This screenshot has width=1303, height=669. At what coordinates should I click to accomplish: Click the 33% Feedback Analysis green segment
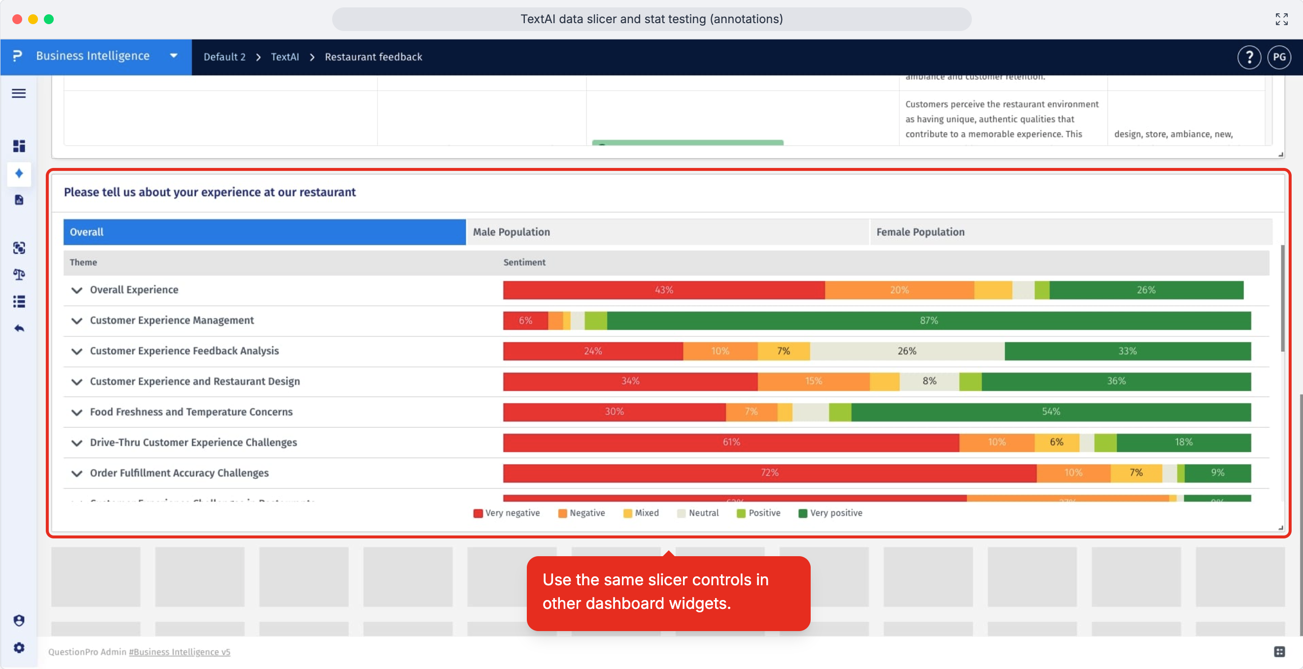(x=1128, y=351)
